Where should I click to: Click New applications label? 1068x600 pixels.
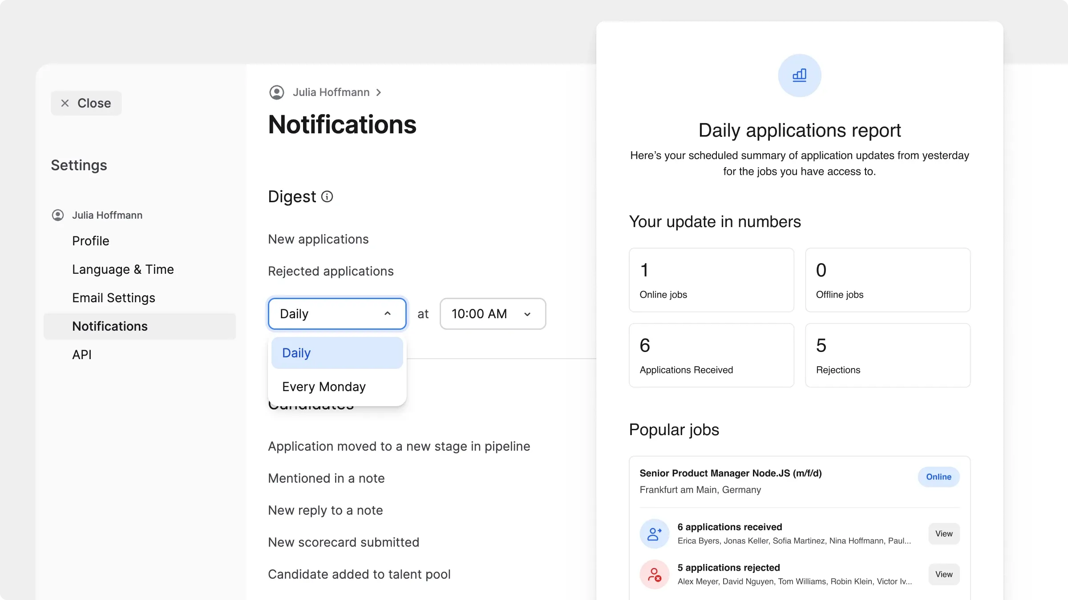click(x=318, y=239)
